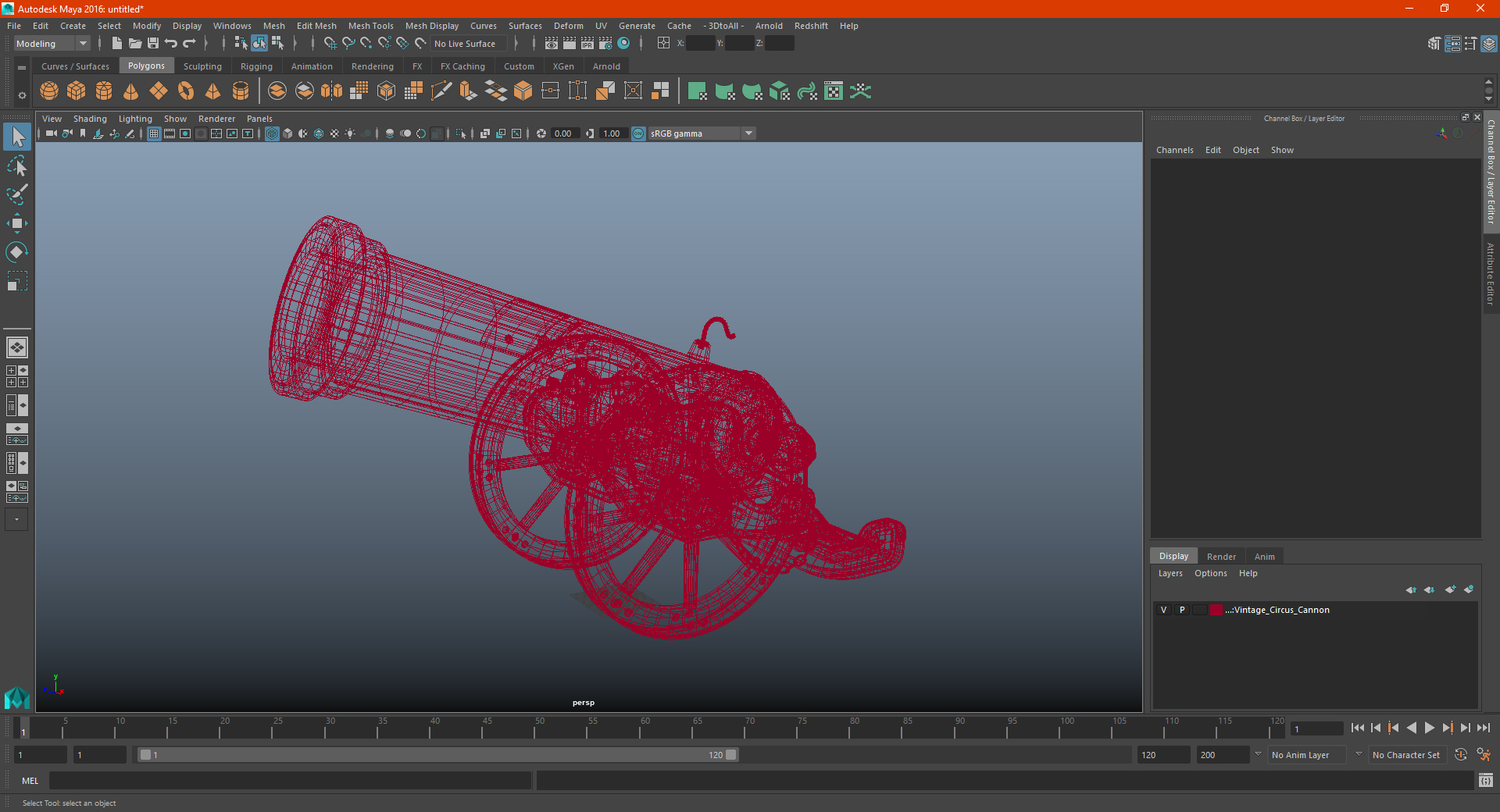Open the Mesh Tools menu
This screenshot has height=812, width=1500.
pos(370,26)
